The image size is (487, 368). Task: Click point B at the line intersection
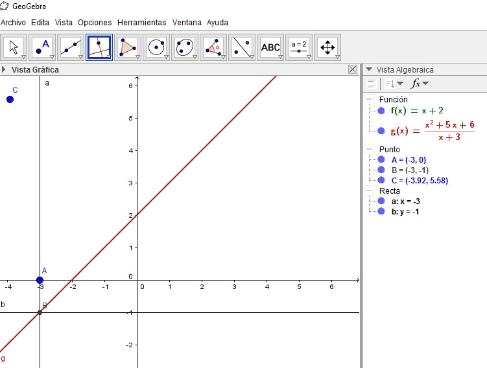40,312
